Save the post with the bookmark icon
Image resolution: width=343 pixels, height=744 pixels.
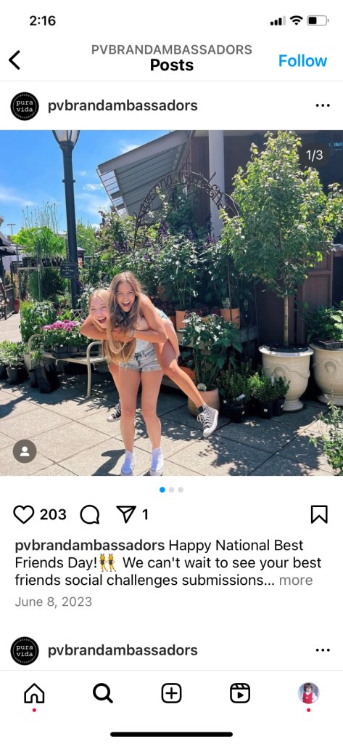point(319,514)
